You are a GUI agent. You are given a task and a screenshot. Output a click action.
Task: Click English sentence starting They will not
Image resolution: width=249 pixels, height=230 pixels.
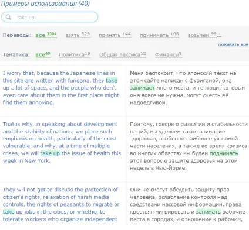(61, 204)
